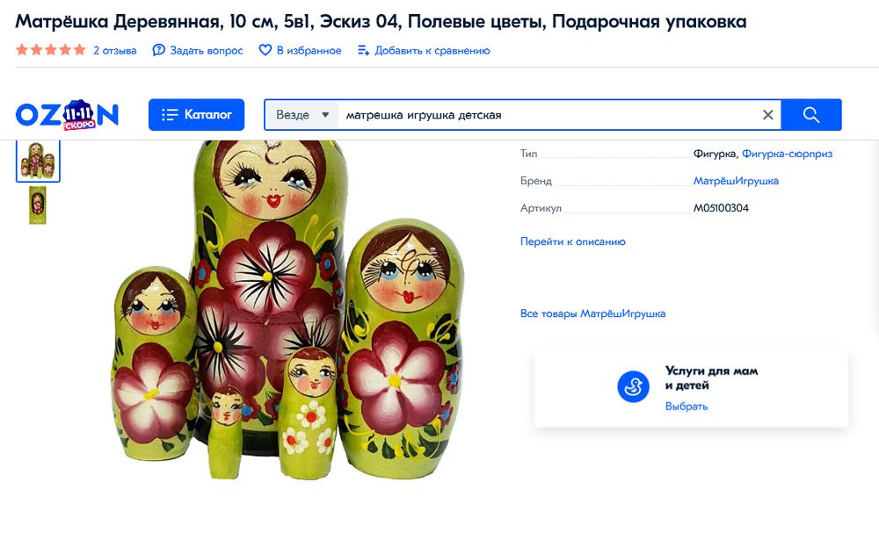Image resolution: width=879 pixels, height=547 pixels.
Task: Expand the search scope selector arrow
Action: [324, 114]
